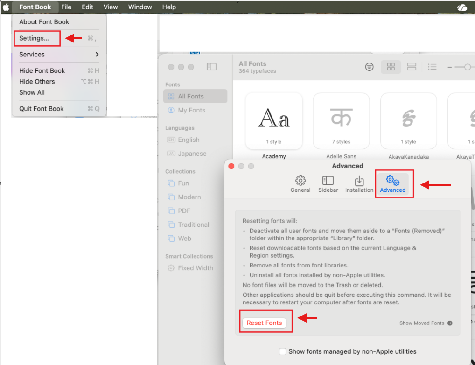Choose Settings… from Font Book menu
The image size is (475, 365).
point(59,38)
